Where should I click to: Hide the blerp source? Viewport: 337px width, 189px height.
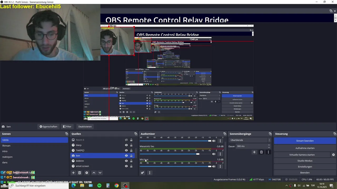click(126, 145)
